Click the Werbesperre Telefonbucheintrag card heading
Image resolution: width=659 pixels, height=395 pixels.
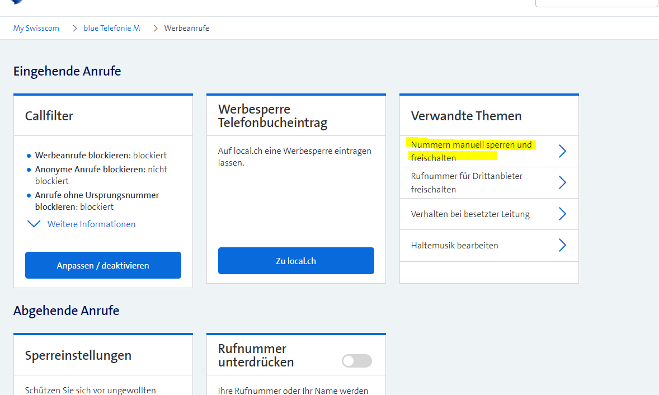[272, 116]
